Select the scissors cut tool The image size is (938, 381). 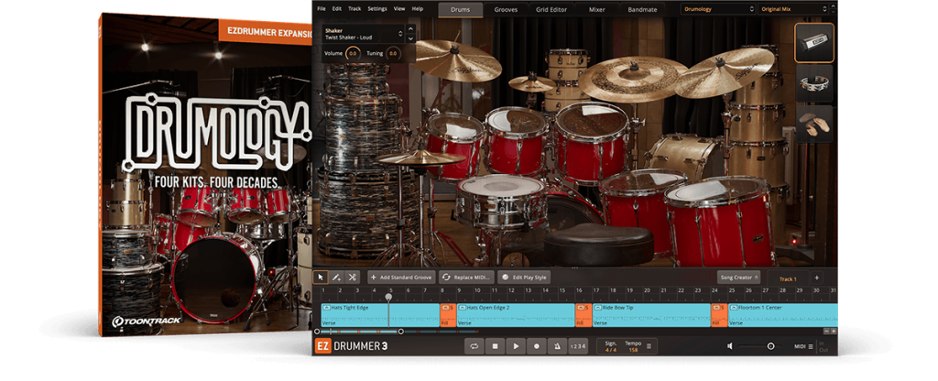(x=353, y=278)
